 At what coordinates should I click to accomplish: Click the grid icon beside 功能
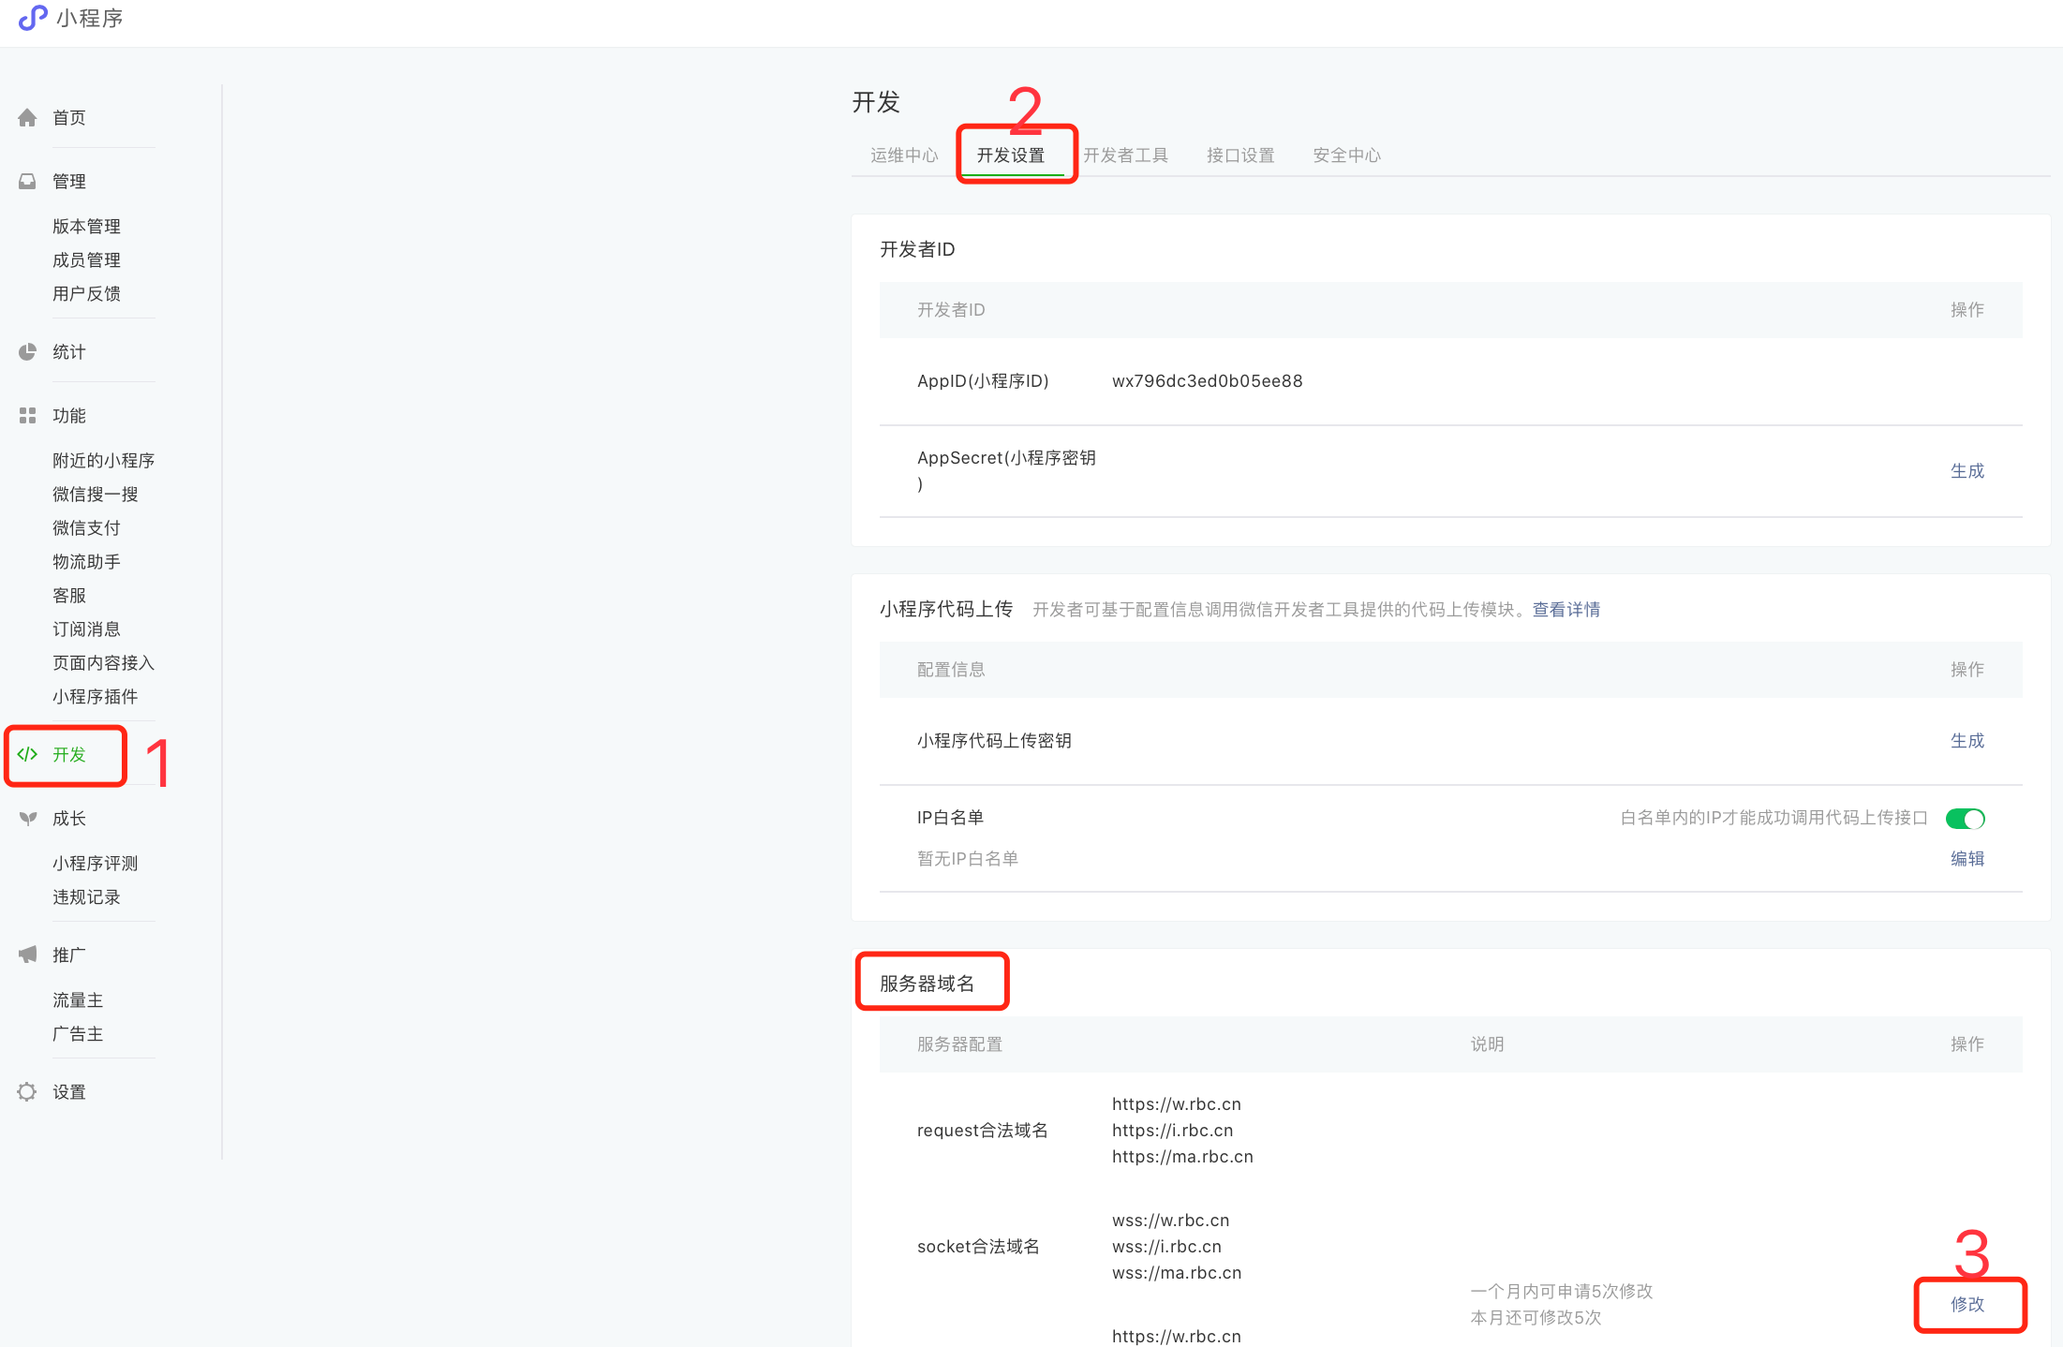pyautogui.click(x=27, y=416)
